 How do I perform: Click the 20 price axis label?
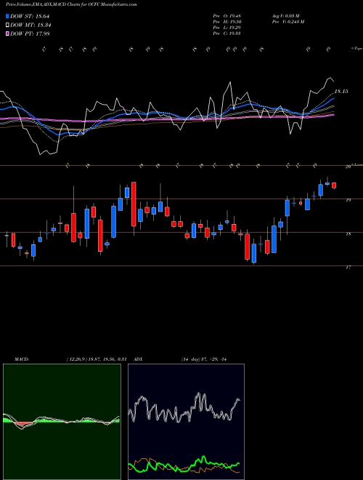click(x=348, y=167)
